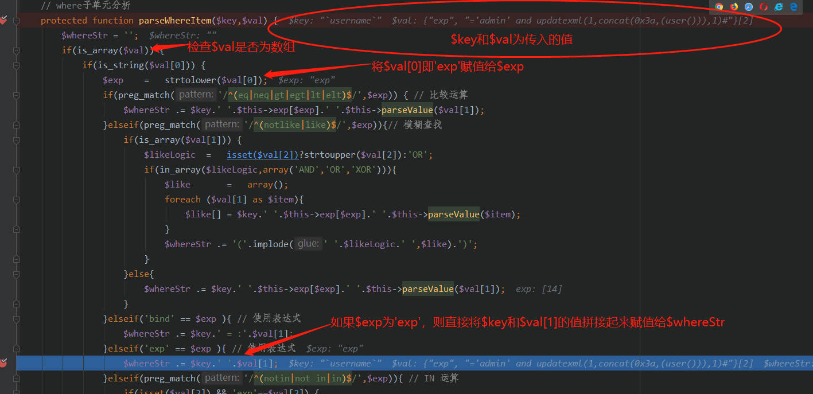
Task: Click the $like = array() statement
Action: point(226,185)
